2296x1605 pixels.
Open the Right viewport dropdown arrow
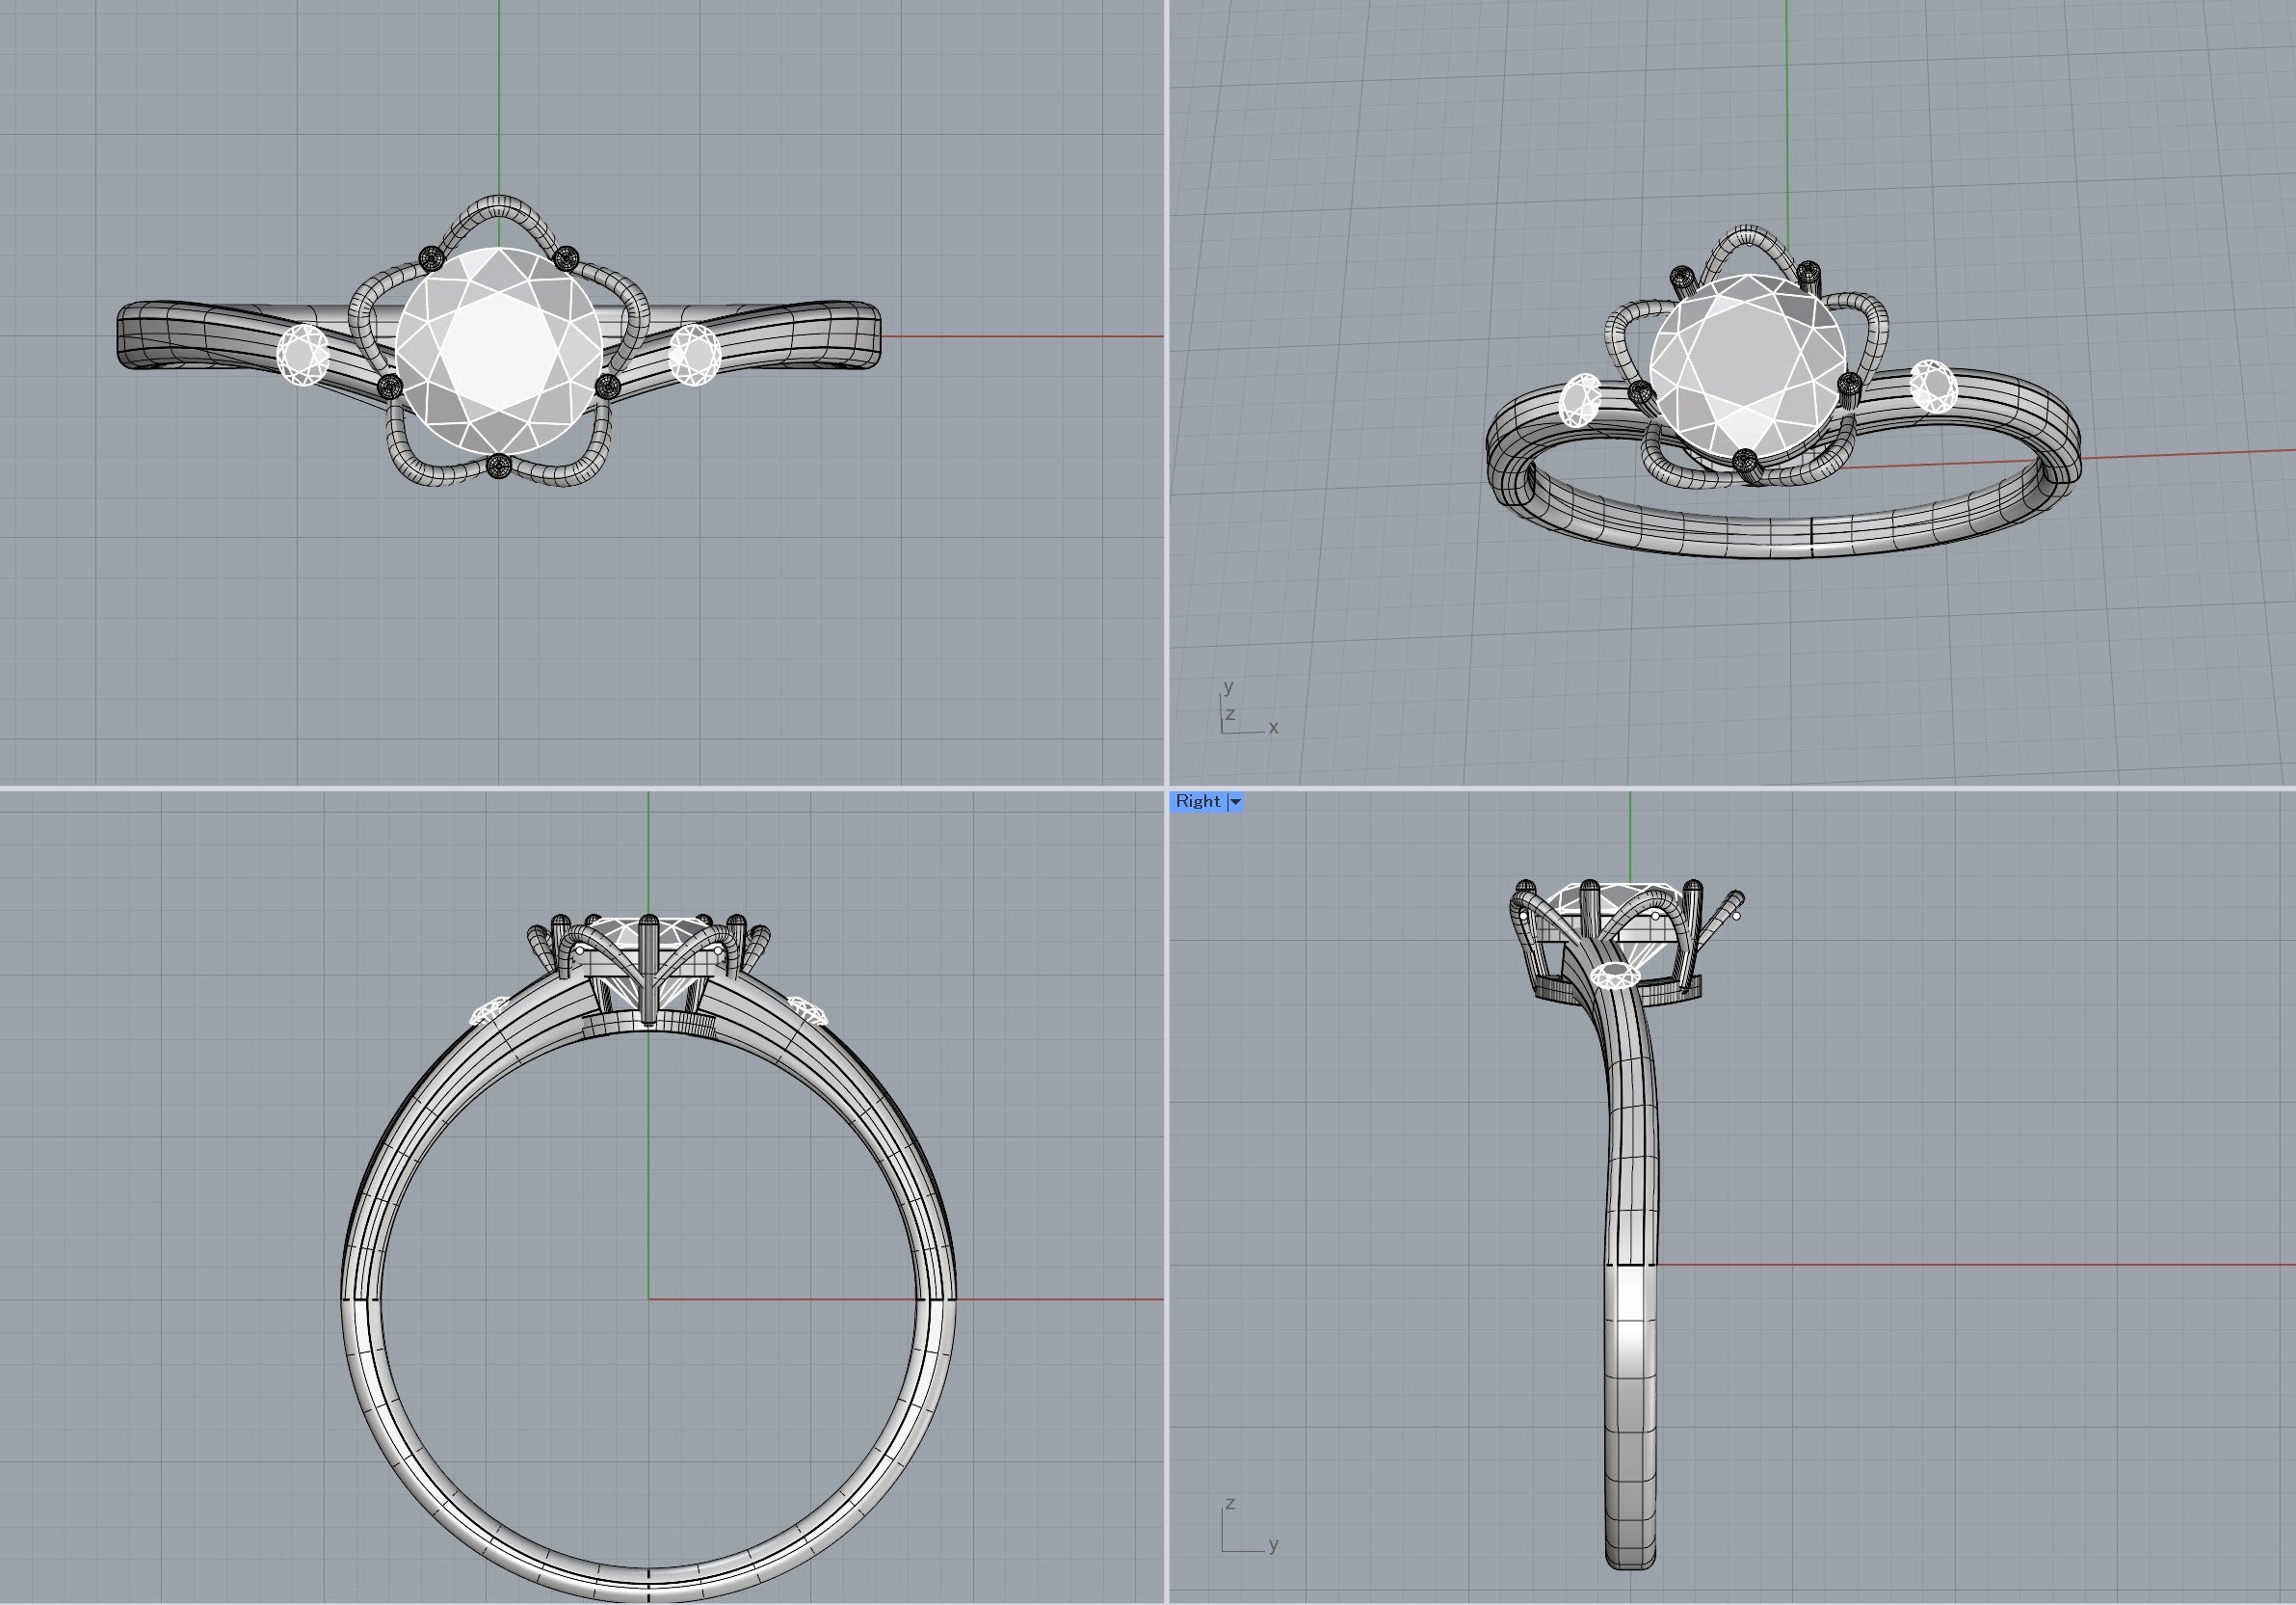[1236, 801]
